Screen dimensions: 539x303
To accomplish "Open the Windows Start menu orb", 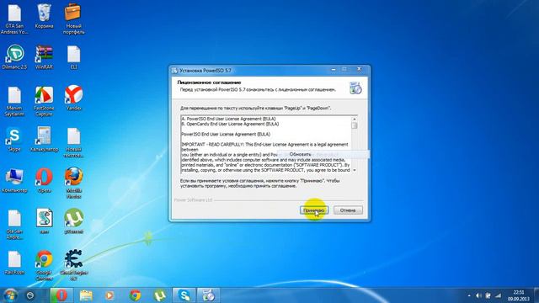I will point(9,295).
